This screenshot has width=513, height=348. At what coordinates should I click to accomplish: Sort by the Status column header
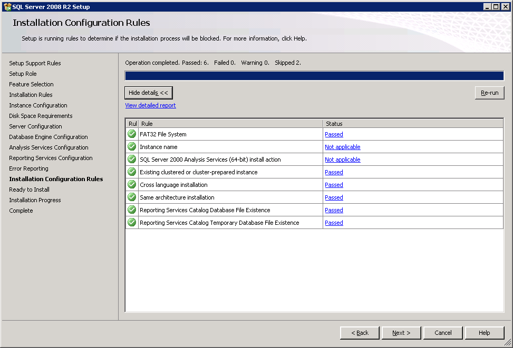[x=413, y=124]
